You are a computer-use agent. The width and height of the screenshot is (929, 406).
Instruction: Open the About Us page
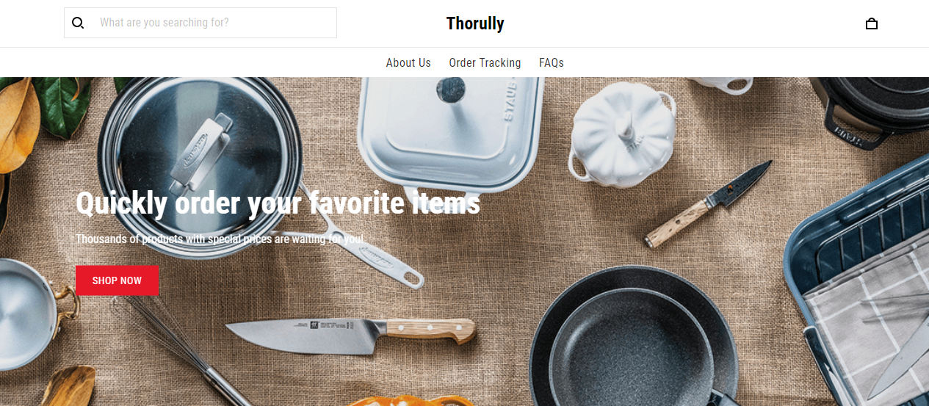click(408, 62)
